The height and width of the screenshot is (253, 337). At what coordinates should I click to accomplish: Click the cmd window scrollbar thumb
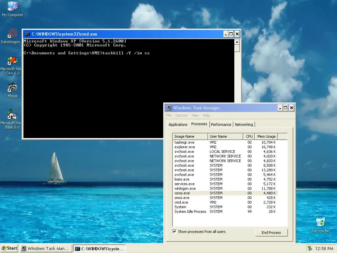237,48
